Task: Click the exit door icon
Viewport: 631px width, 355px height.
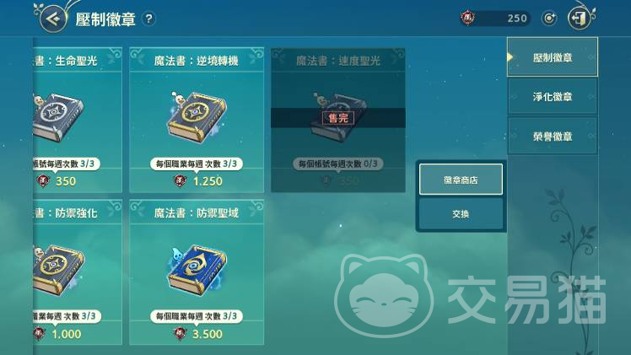Action: [x=580, y=19]
